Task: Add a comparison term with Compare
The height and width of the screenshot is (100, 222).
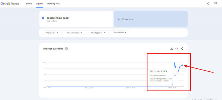Action: coord(151,19)
